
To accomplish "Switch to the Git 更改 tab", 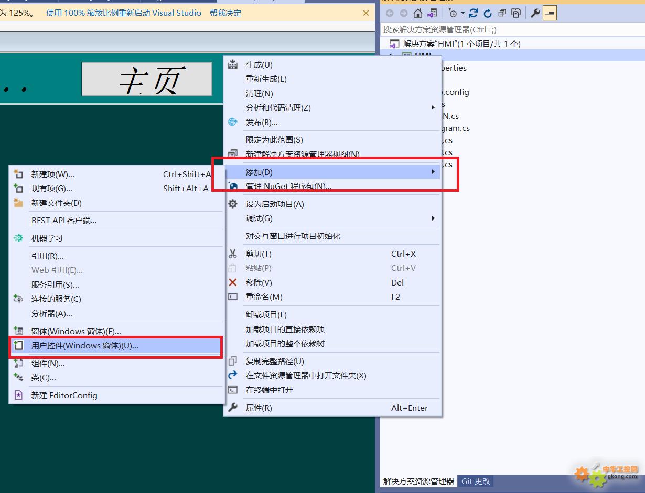I will pos(476,481).
